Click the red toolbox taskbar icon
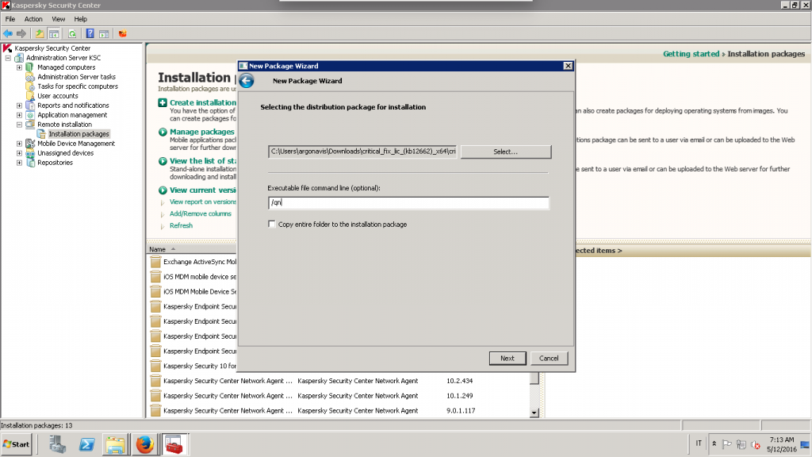812x457 pixels. [x=174, y=444]
